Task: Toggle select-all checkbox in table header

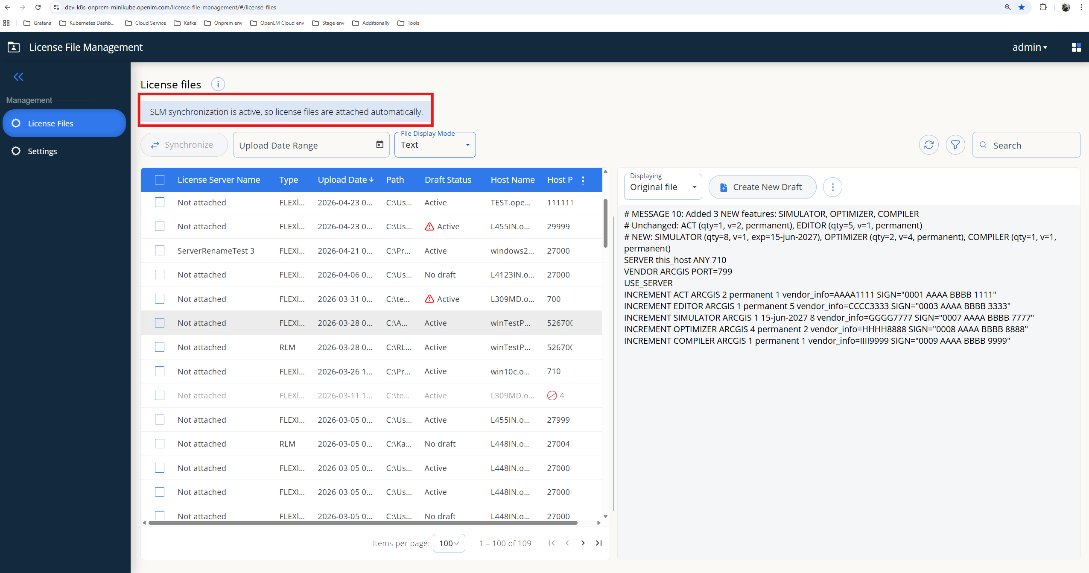Action: (160, 180)
